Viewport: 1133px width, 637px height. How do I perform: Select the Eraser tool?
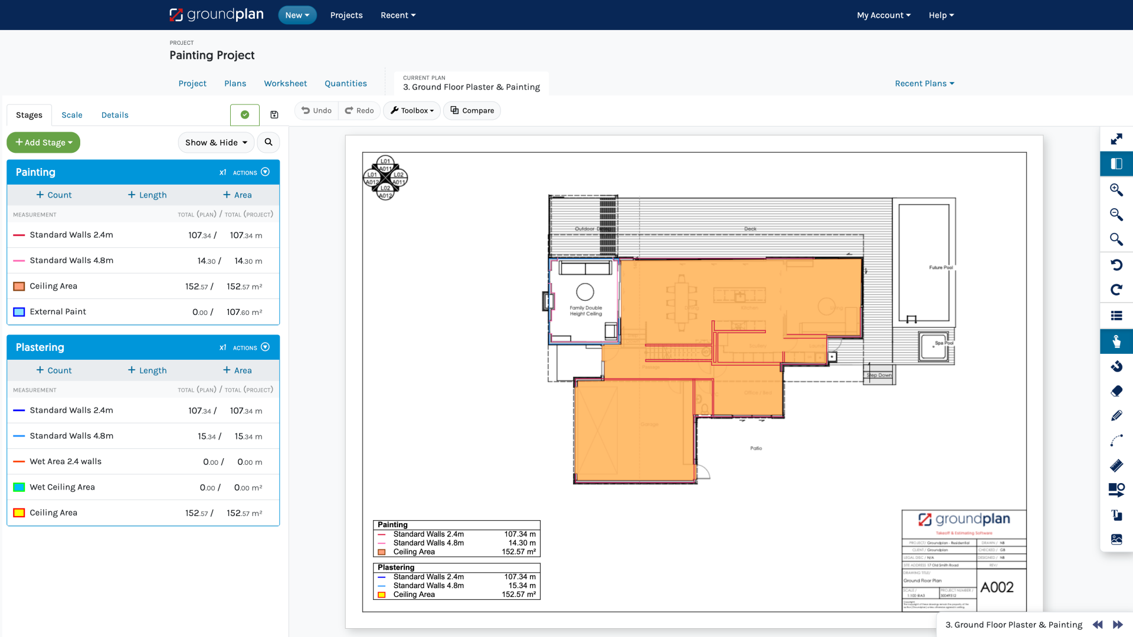[1117, 390]
